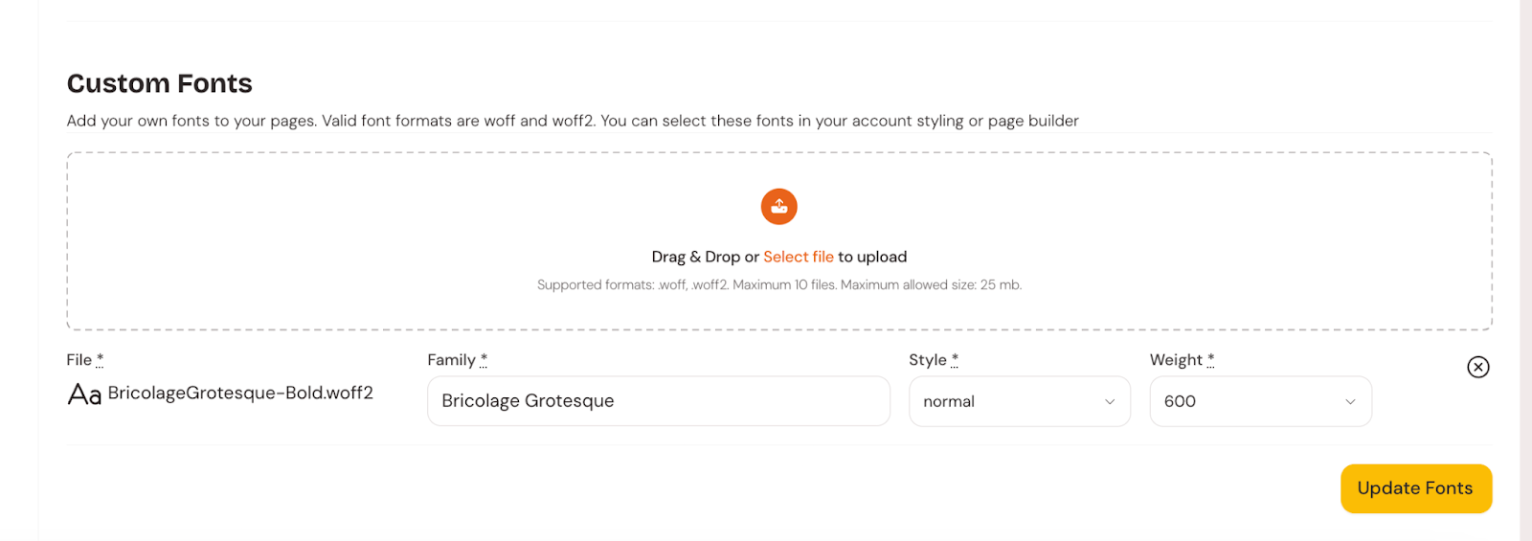The width and height of the screenshot is (1532, 541).
Task: Click the Style field label
Action: pyautogui.click(x=927, y=360)
